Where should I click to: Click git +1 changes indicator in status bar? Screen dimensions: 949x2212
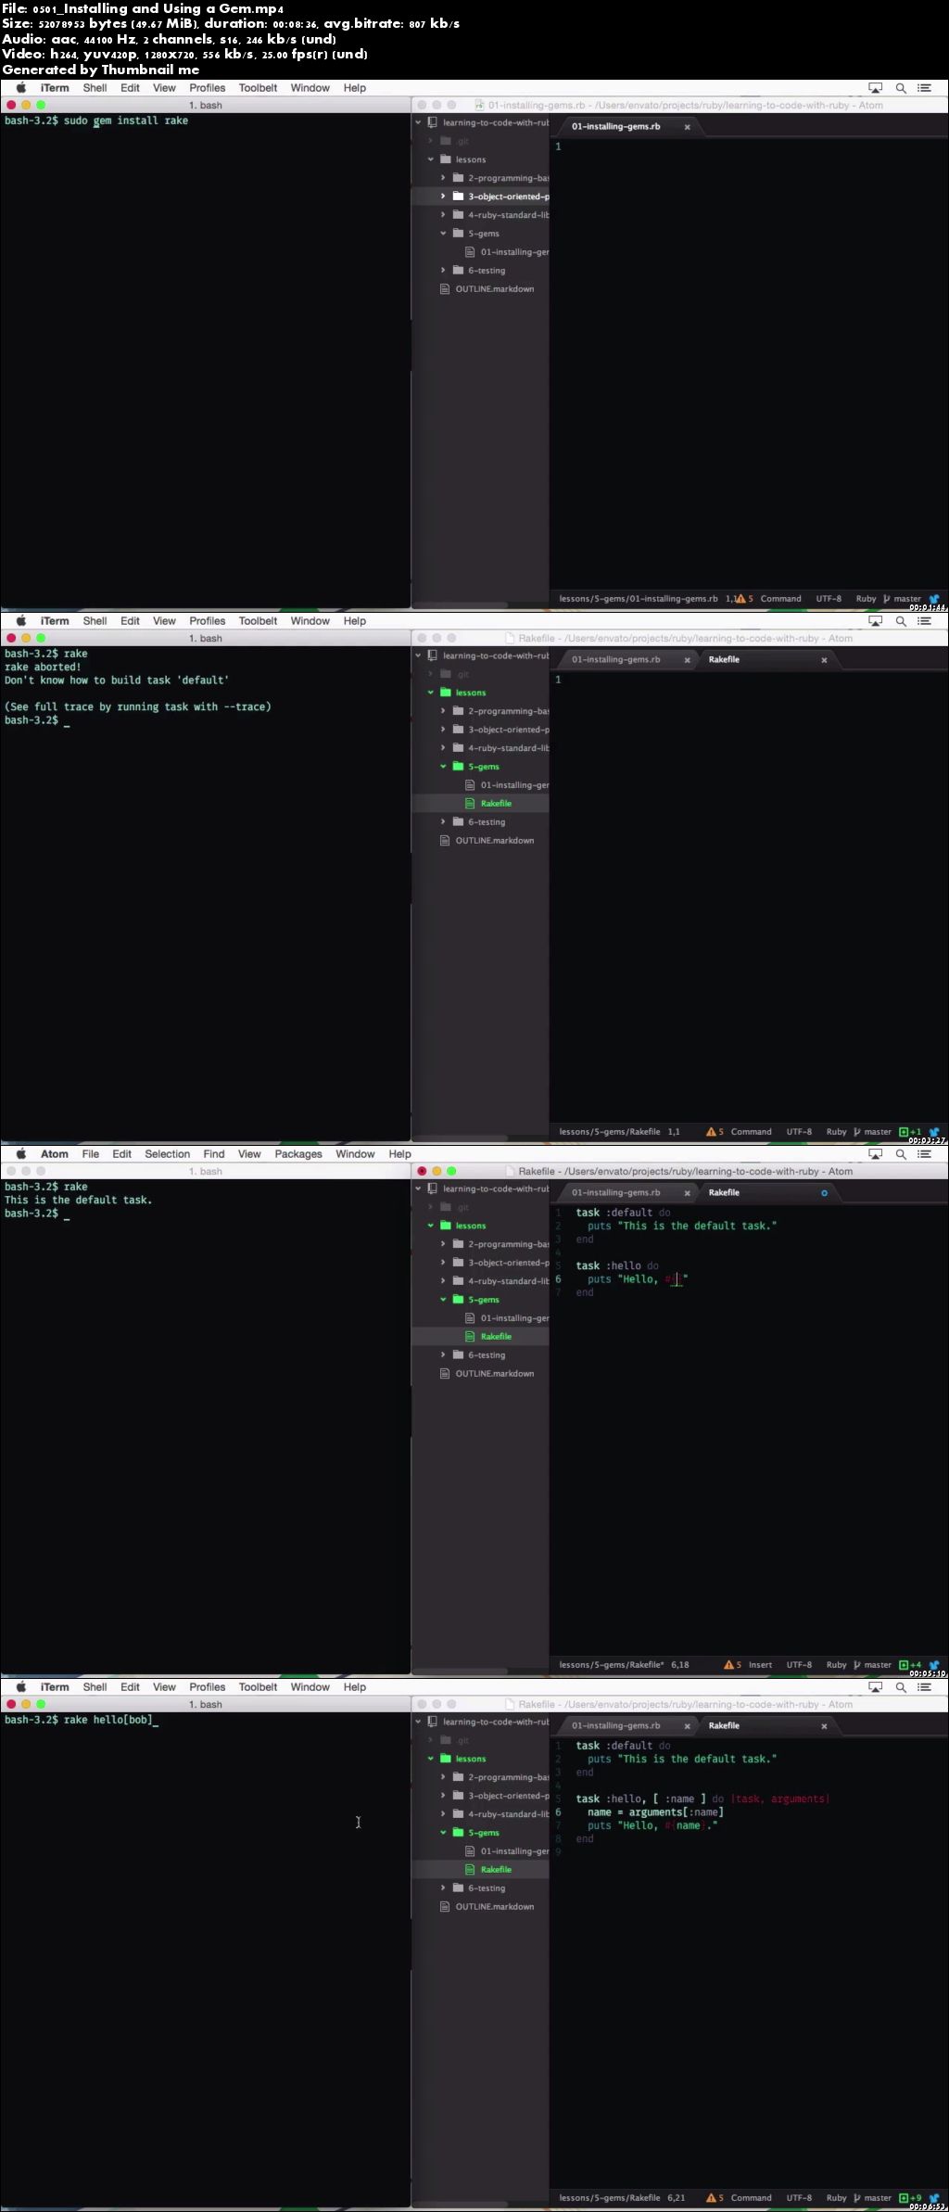pos(910,1132)
